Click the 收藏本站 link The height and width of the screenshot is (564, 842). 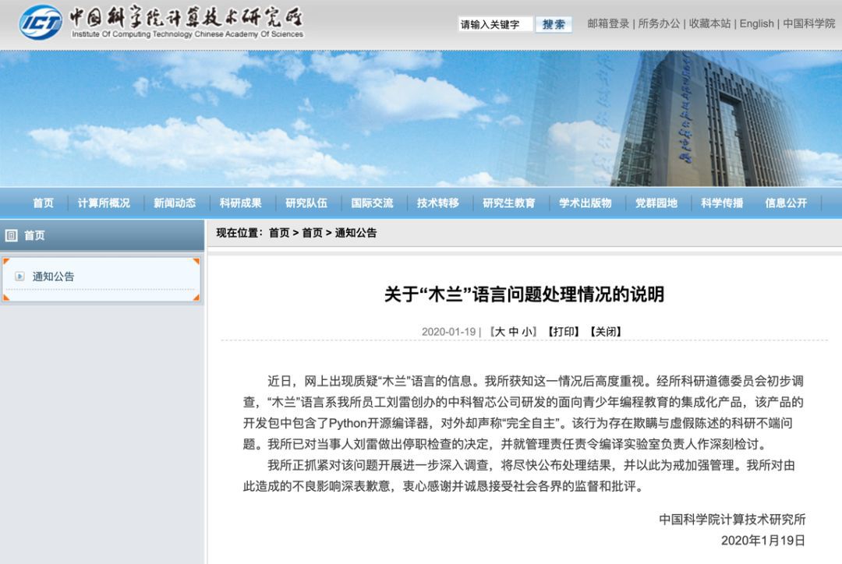pos(710,23)
